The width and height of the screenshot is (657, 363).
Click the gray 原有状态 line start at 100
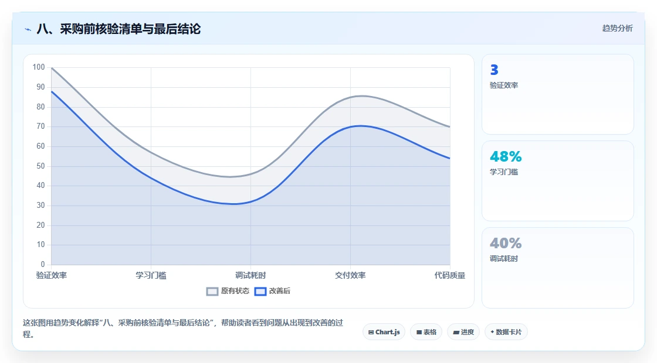[52, 68]
